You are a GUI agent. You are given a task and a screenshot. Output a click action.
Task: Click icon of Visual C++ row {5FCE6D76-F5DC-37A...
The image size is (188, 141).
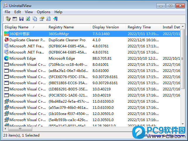[6, 77]
